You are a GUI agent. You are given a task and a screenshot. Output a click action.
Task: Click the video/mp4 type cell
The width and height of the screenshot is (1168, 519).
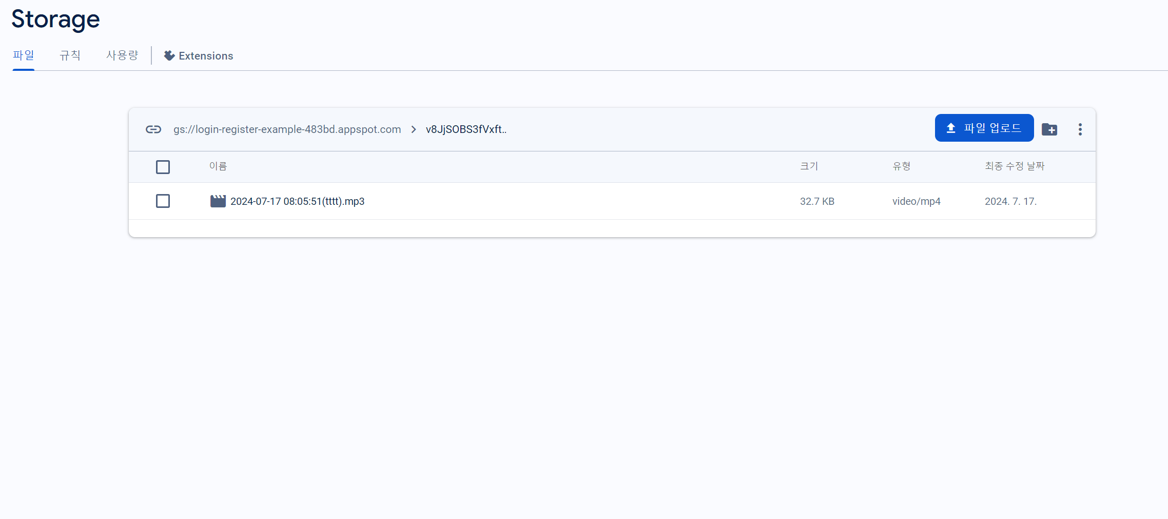[917, 201]
